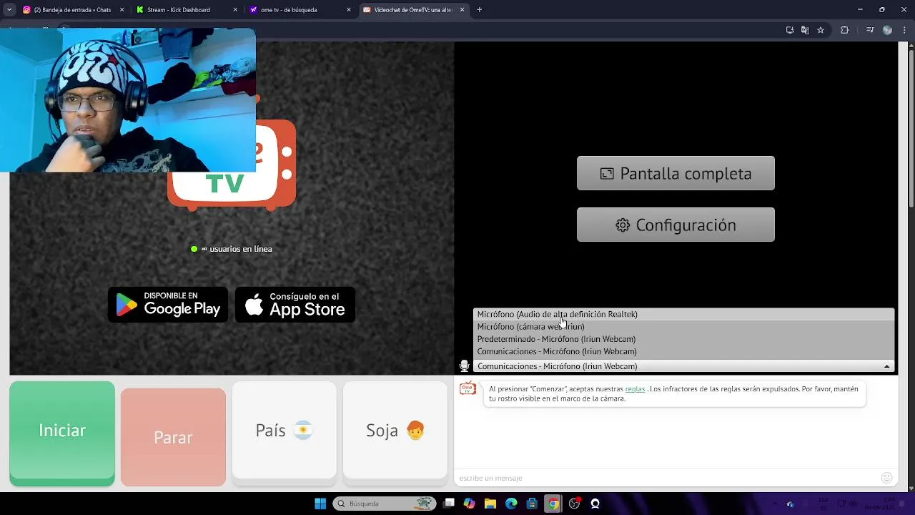Focus the Windows Búsqueda search box
Viewport: 915px width, 515px height.
pyautogui.click(x=385, y=504)
